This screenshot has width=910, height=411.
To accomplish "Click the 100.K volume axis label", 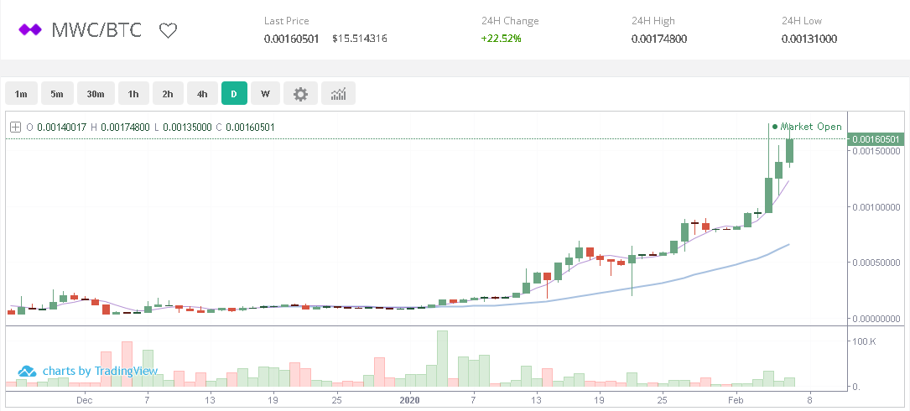I will (x=864, y=341).
